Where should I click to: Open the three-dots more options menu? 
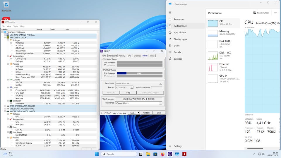(275, 13)
